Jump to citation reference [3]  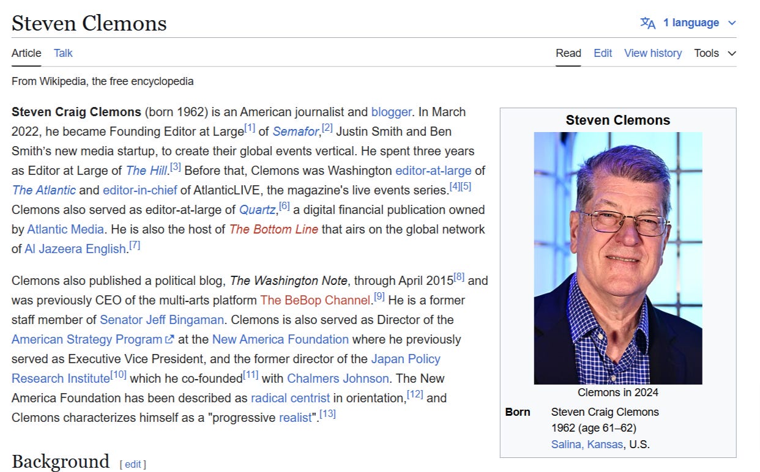176,168
